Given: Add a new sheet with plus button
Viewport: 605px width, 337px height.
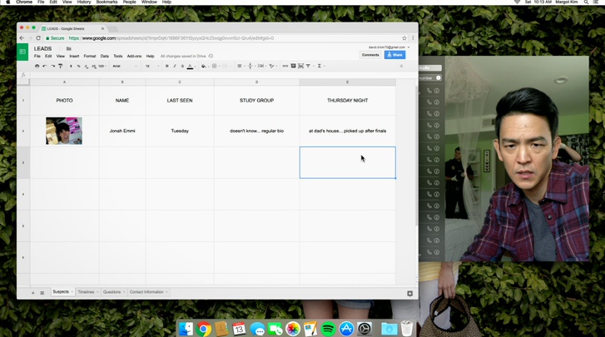Looking at the screenshot, I should coord(32,293).
